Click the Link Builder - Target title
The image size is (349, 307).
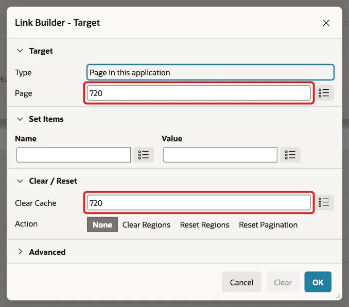coord(58,23)
